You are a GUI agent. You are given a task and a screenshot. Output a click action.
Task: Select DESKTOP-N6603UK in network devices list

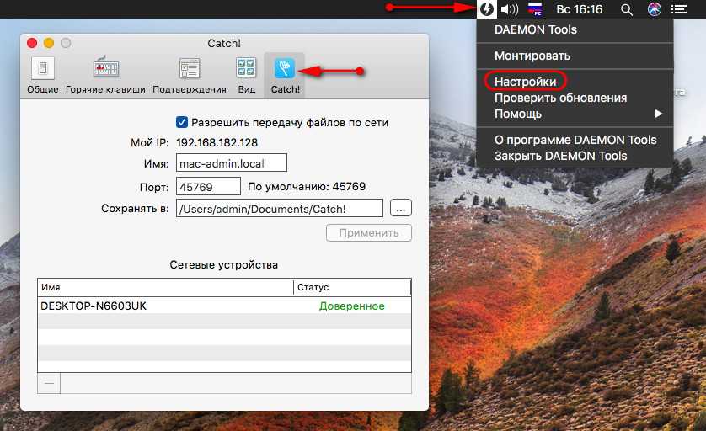coord(94,306)
